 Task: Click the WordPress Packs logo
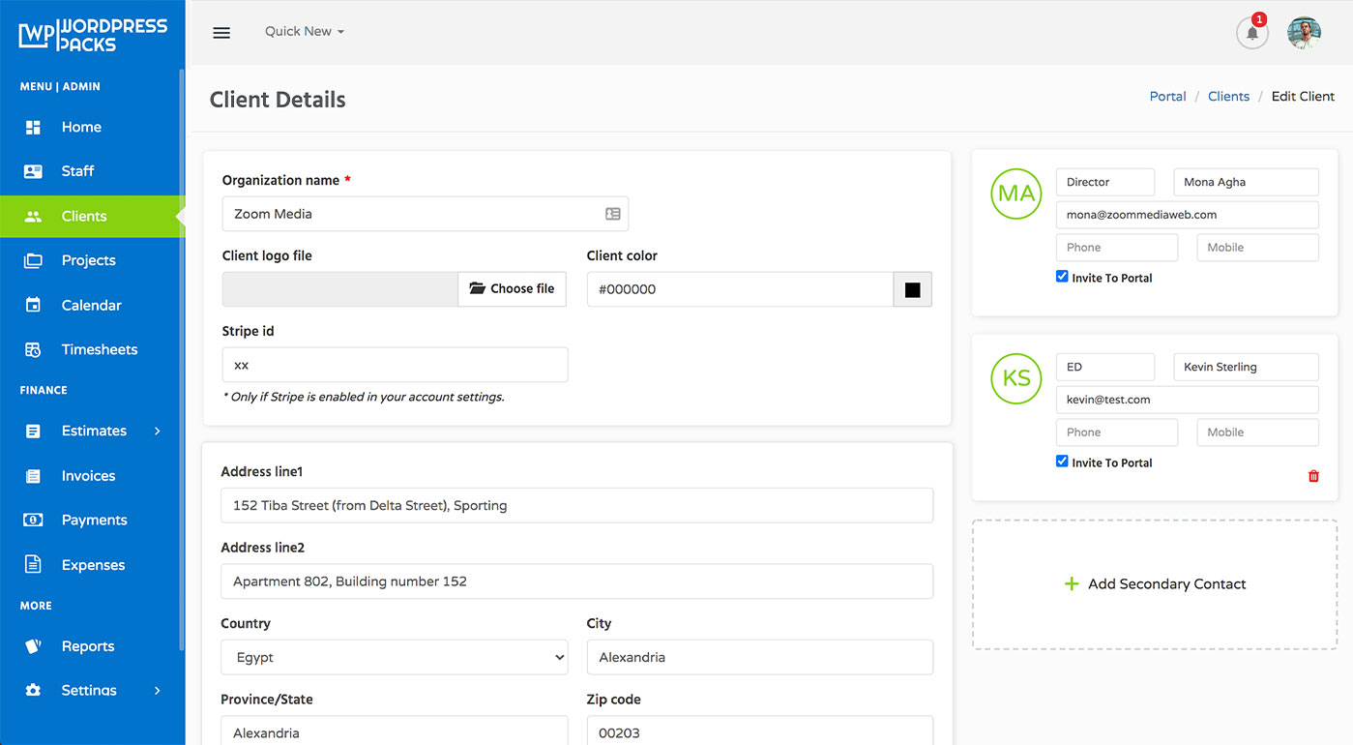click(x=92, y=32)
